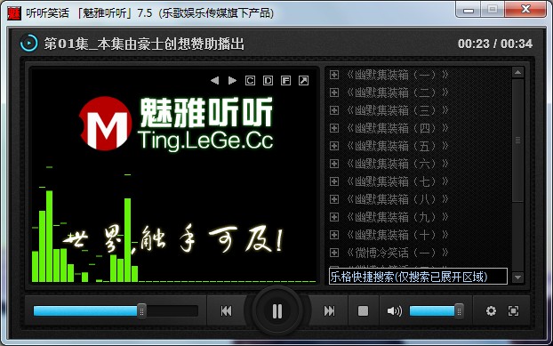Expand 《幽默集装箱（七）》
Screen dimensions: 553x346
coord(334,181)
